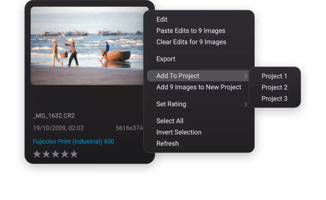Click the first rating star
326x200 pixels.
click(37, 154)
